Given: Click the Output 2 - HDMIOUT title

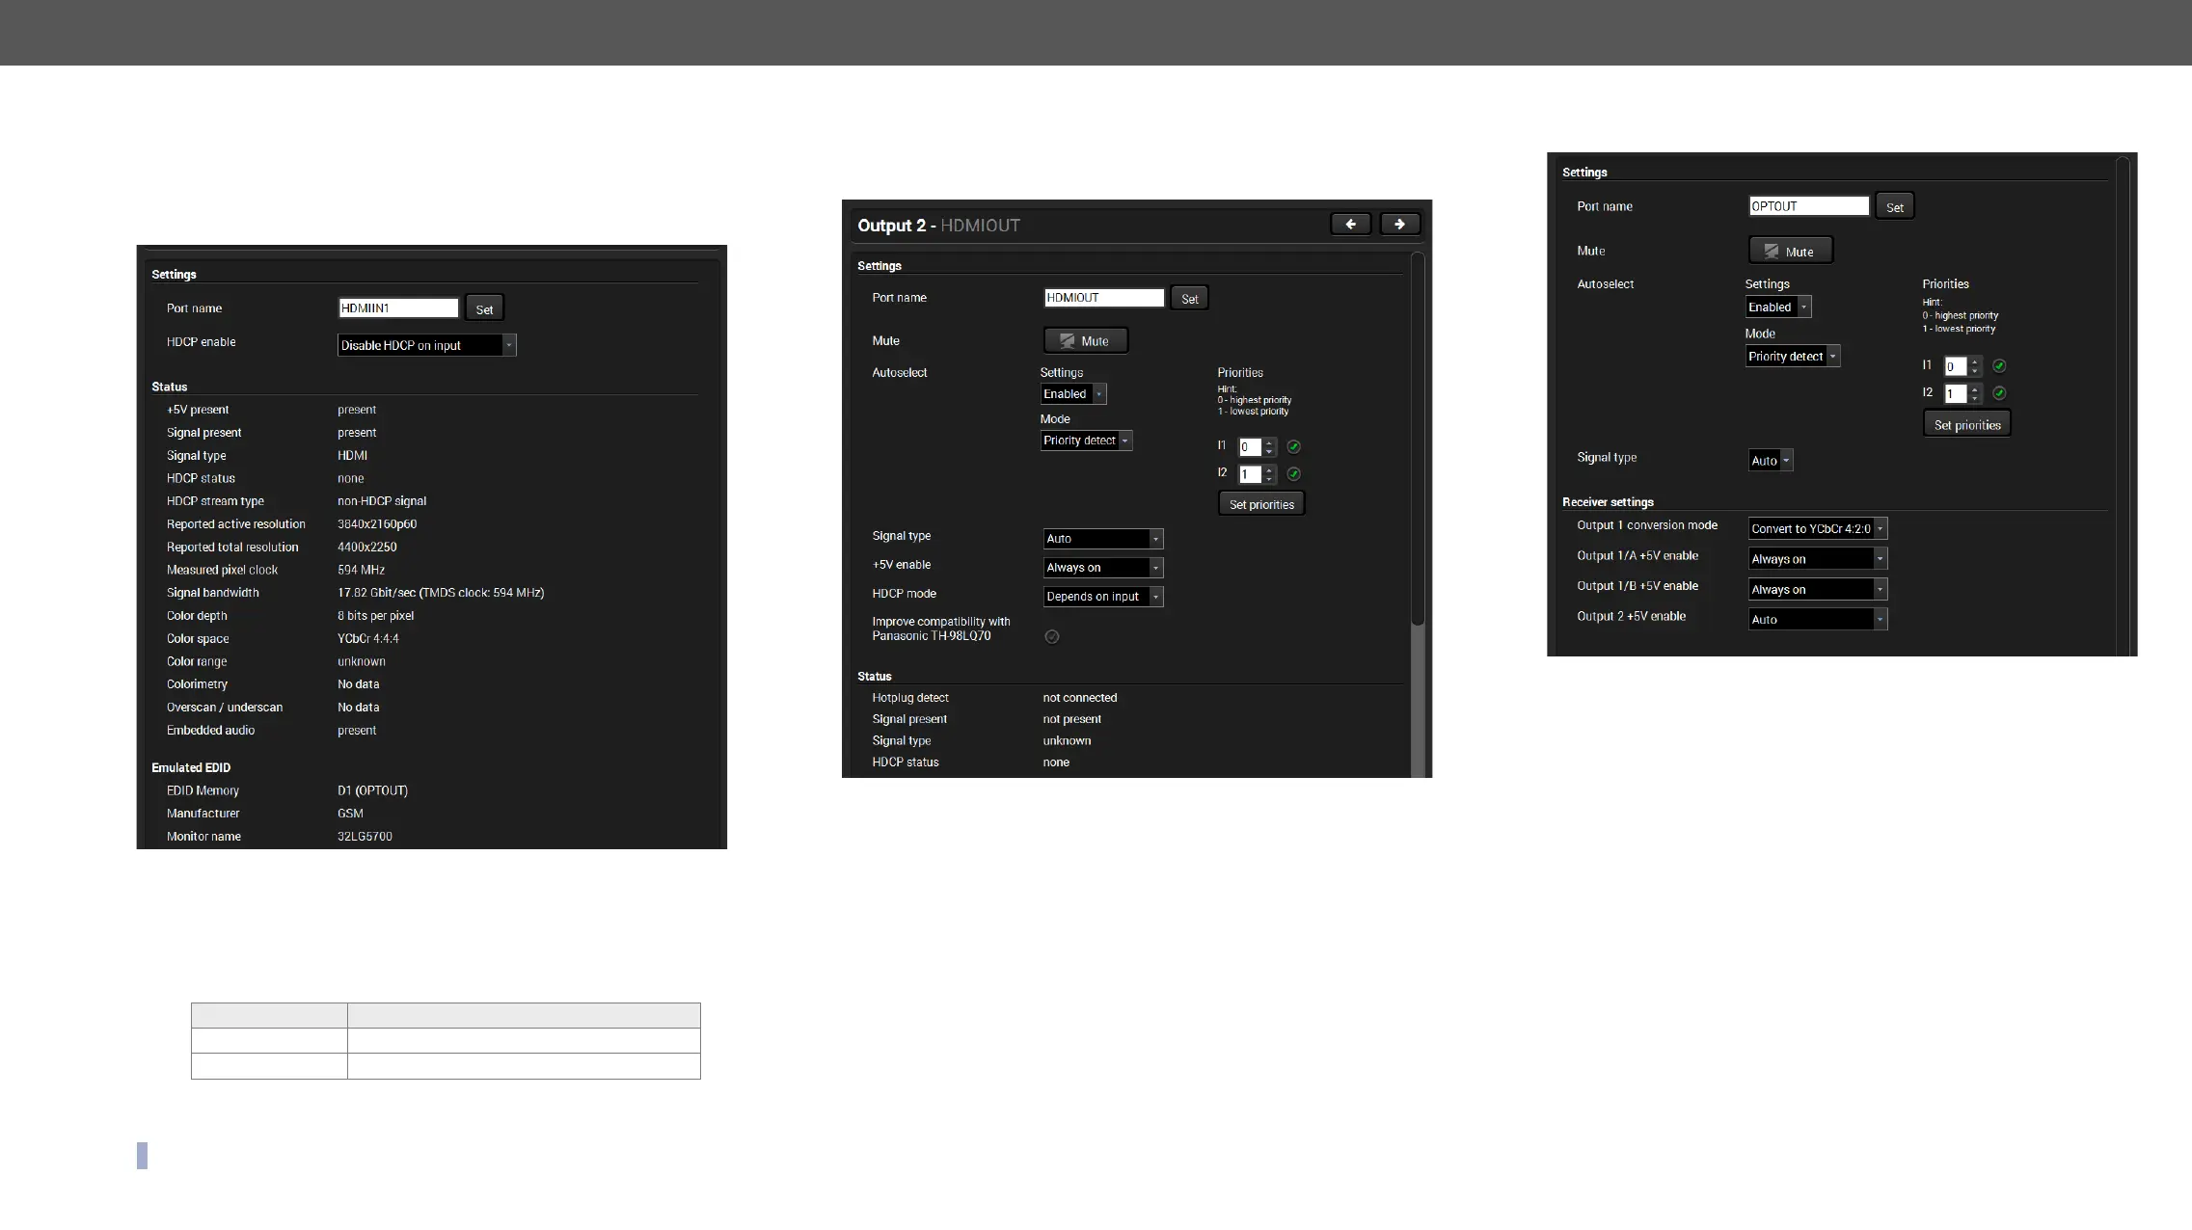Looking at the screenshot, I should click(938, 226).
